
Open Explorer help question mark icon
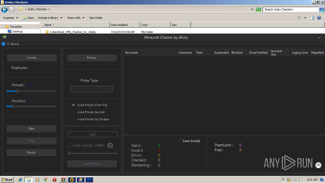pos(319,18)
